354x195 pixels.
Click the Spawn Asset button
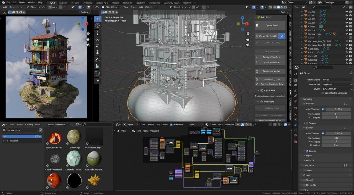pyautogui.click(x=270, y=25)
